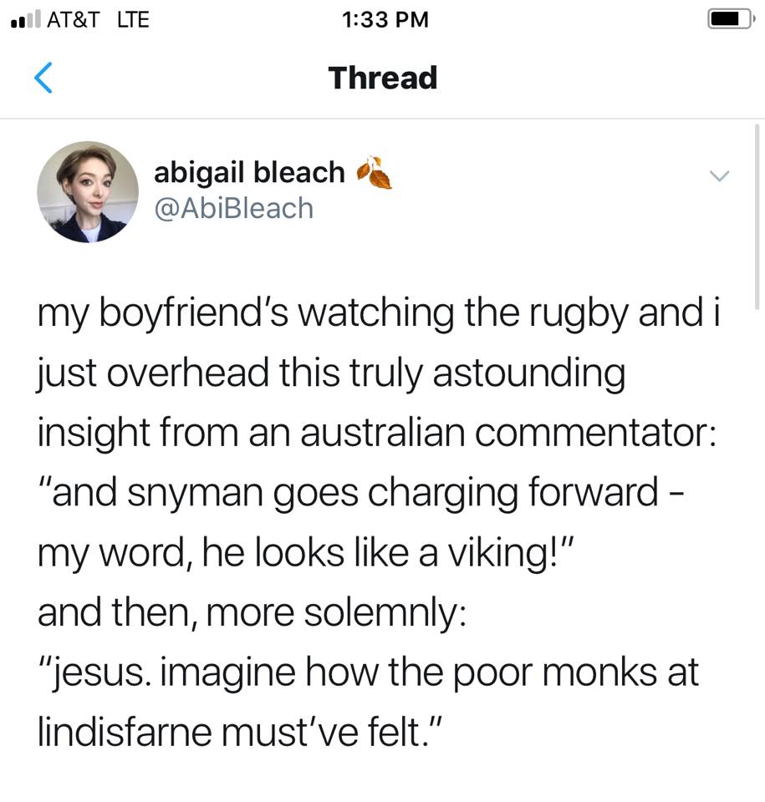Click the LTE network indicator
Image resolution: width=765 pixels, height=802 pixels.
tap(133, 19)
